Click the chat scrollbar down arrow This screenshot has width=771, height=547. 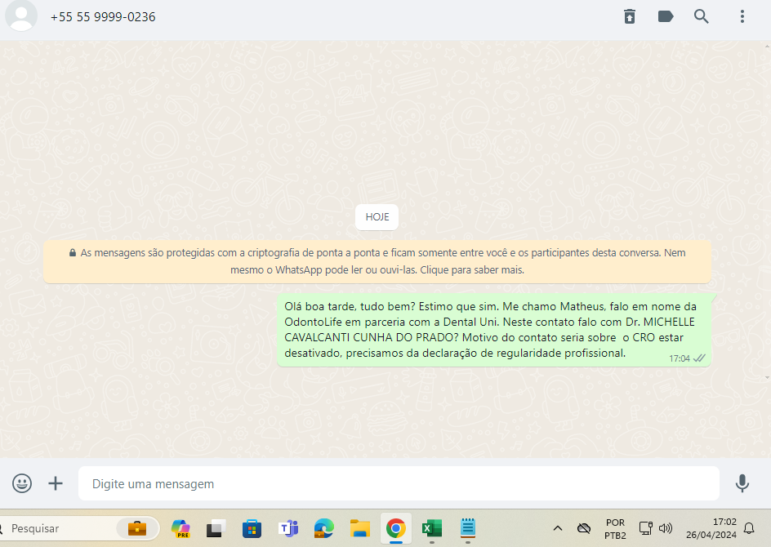767,377
